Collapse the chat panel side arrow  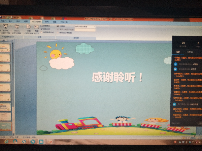pos(172,88)
